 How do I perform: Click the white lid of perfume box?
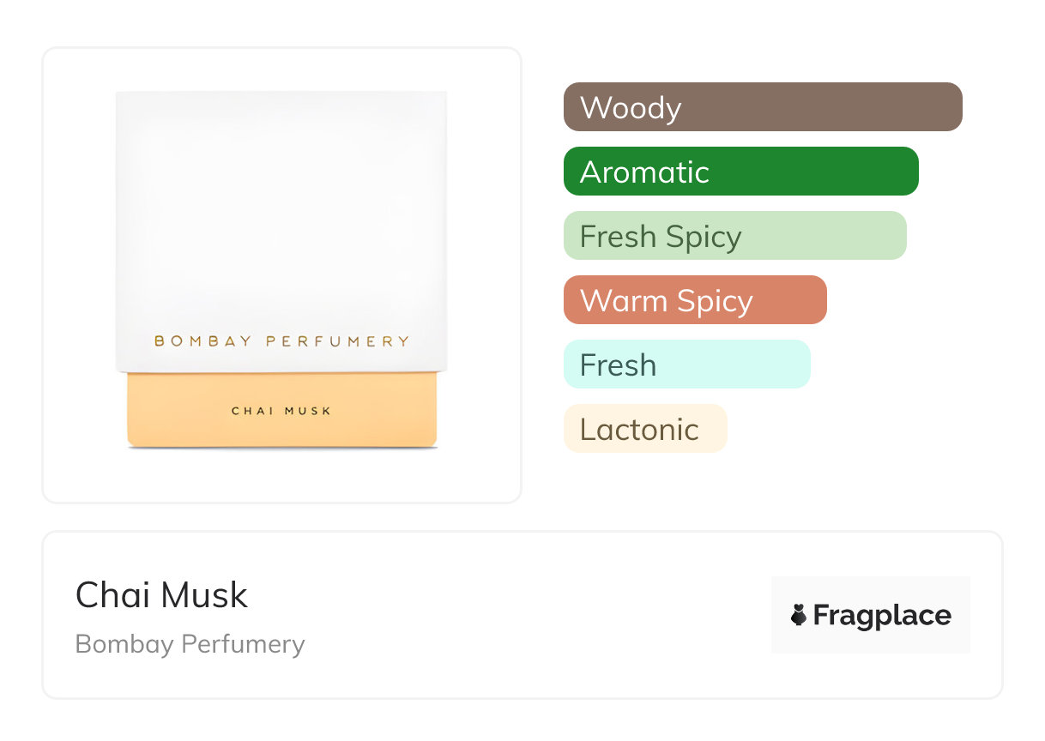click(x=281, y=214)
